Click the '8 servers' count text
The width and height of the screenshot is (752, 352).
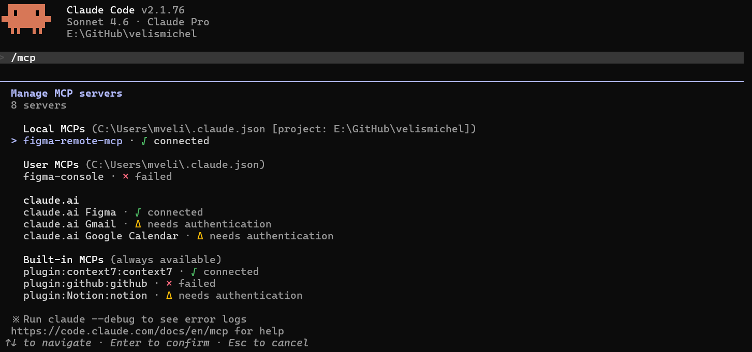(x=39, y=105)
